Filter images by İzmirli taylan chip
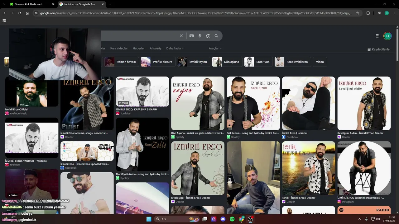Viewport: 399px width, 224px height. 194,62
